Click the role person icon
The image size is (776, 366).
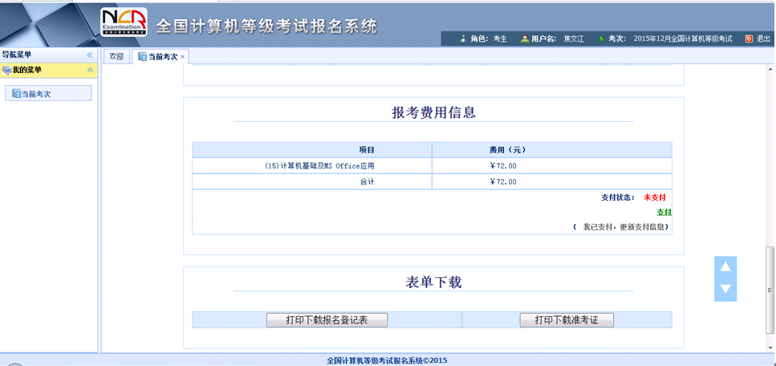pos(462,39)
